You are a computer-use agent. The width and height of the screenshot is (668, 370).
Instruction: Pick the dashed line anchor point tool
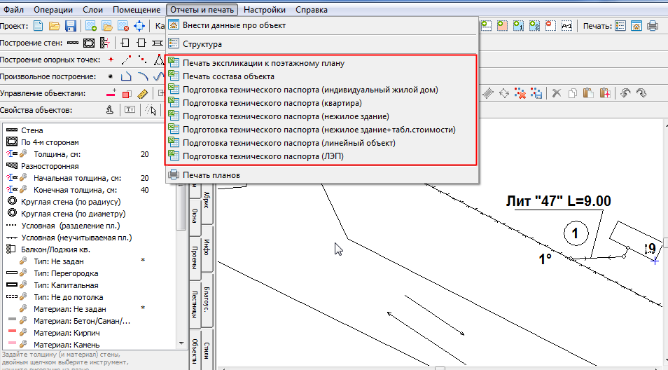(x=127, y=60)
